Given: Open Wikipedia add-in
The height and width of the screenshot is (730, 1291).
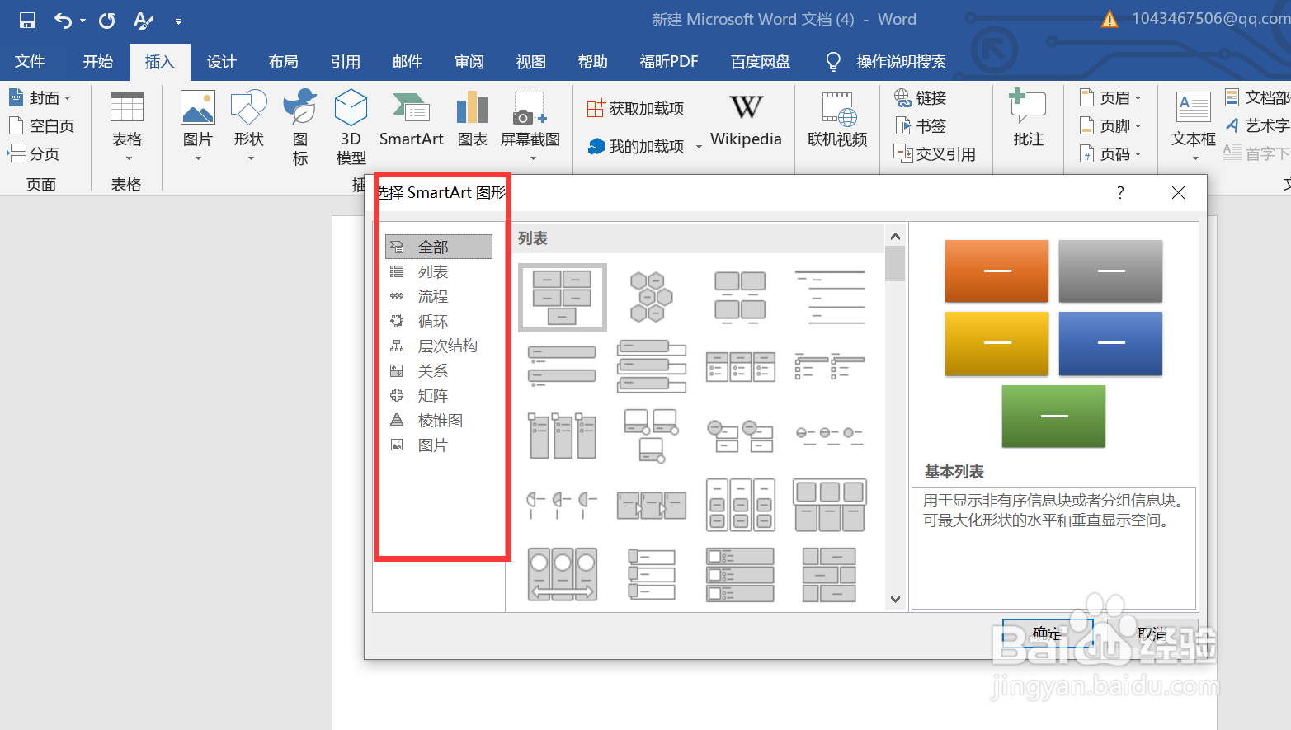Looking at the screenshot, I should (x=746, y=120).
